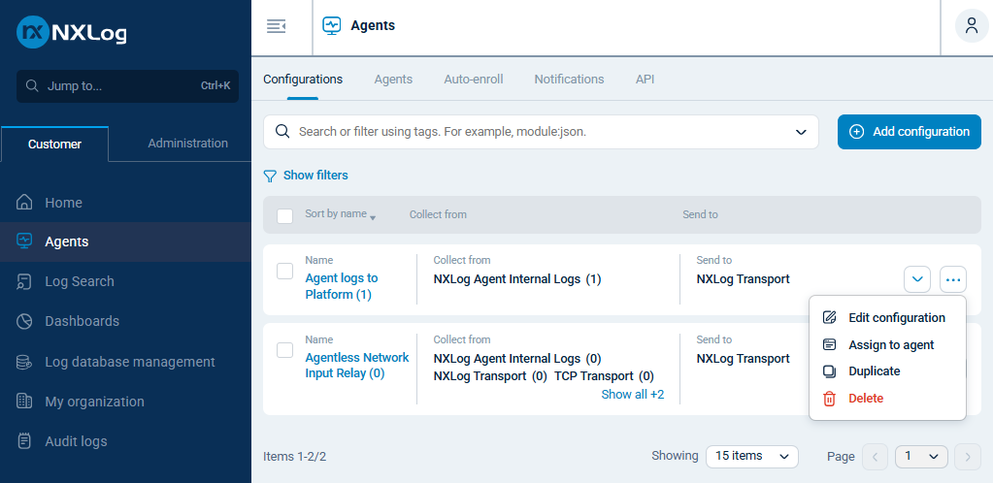Tick the Agentless Network Input Relay checkbox

pyautogui.click(x=285, y=350)
